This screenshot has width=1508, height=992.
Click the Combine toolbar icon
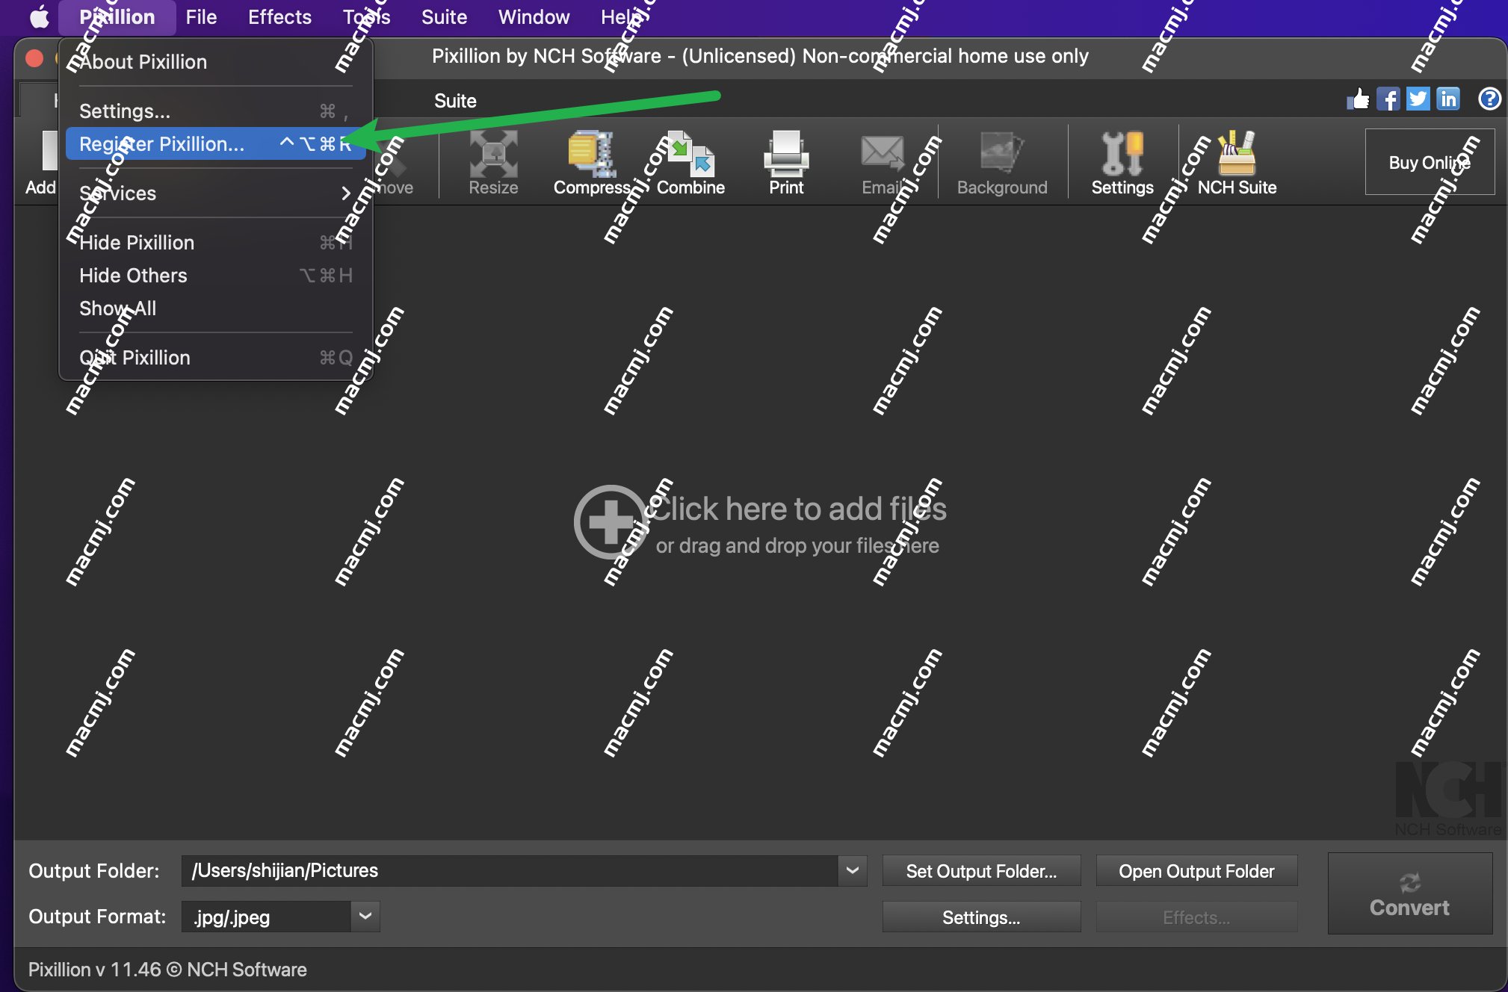click(690, 163)
